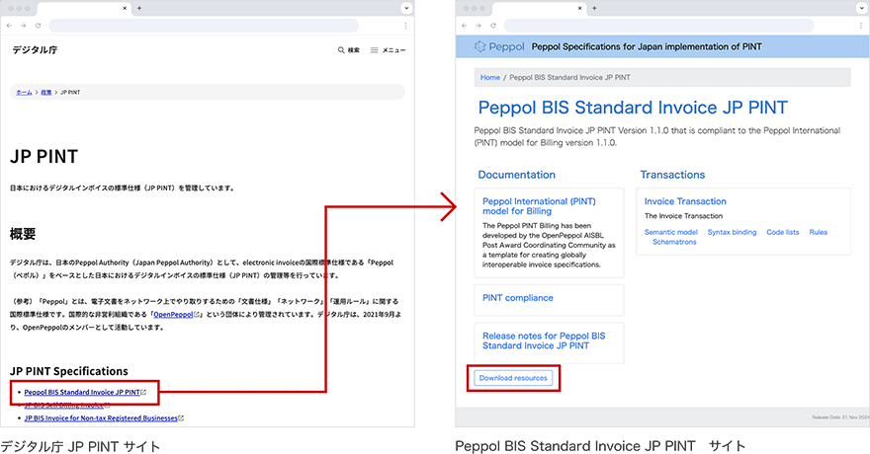Close the tab in the right browser window

click(579, 8)
